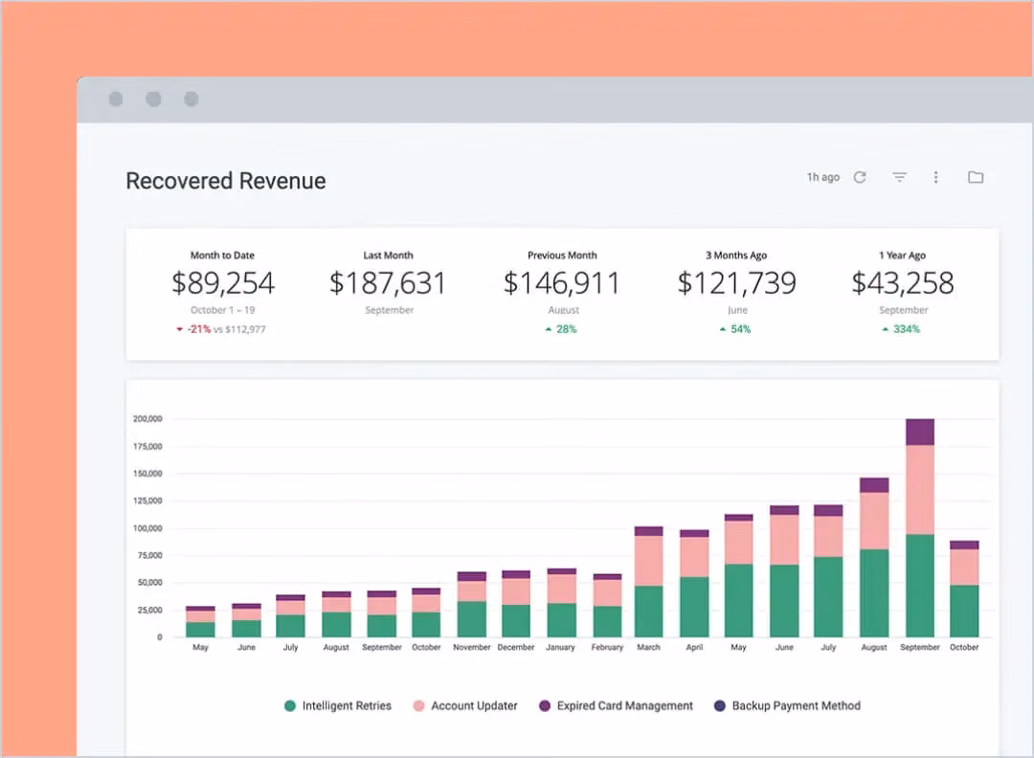Toggle Account Updater legend series
The width and height of the screenshot is (1034, 758).
(x=474, y=706)
